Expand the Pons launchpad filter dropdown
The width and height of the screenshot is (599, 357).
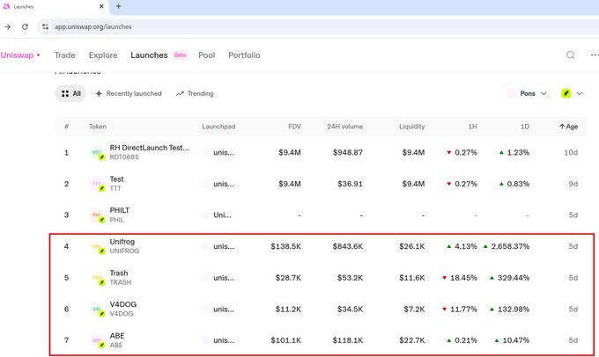(527, 93)
